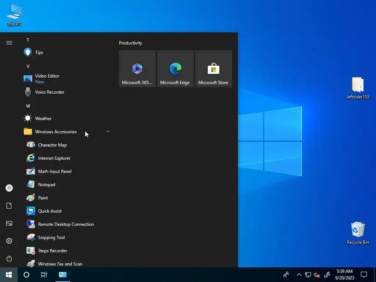Open the network status tray icon
The width and height of the screenshot is (376, 282).
[308, 275]
